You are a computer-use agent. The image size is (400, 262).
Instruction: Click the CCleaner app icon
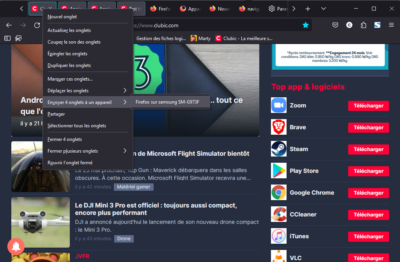tap(279, 215)
